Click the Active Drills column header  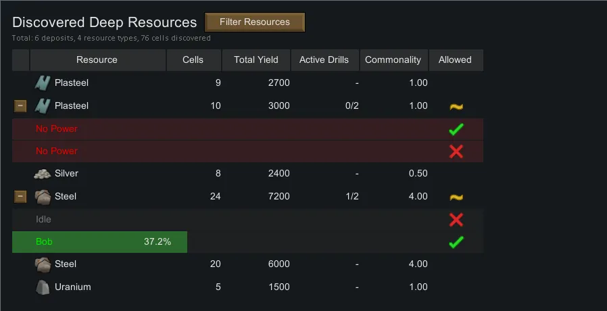coord(324,60)
